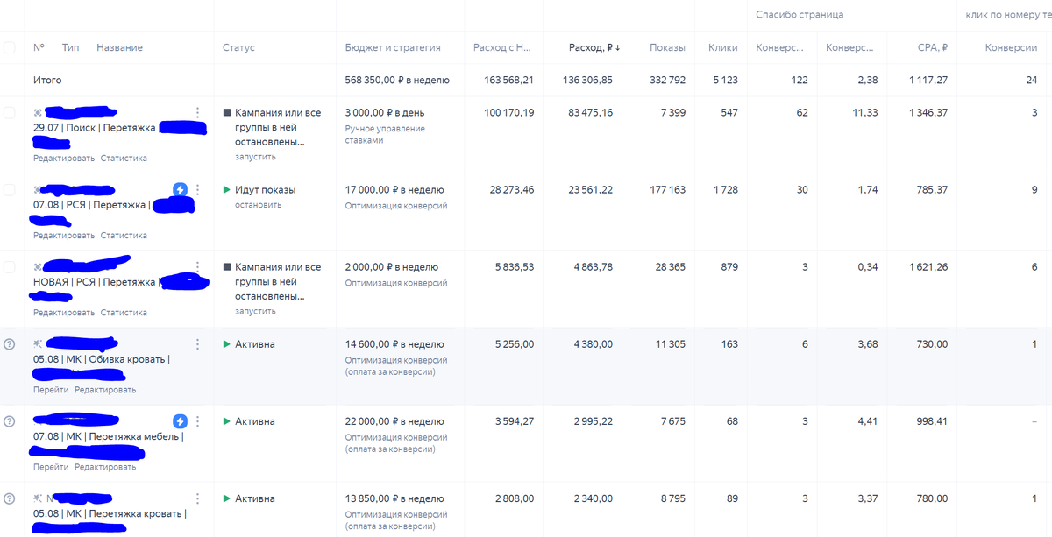Open three-dot menu for Обивка кровать campaign

[x=198, y=344]
